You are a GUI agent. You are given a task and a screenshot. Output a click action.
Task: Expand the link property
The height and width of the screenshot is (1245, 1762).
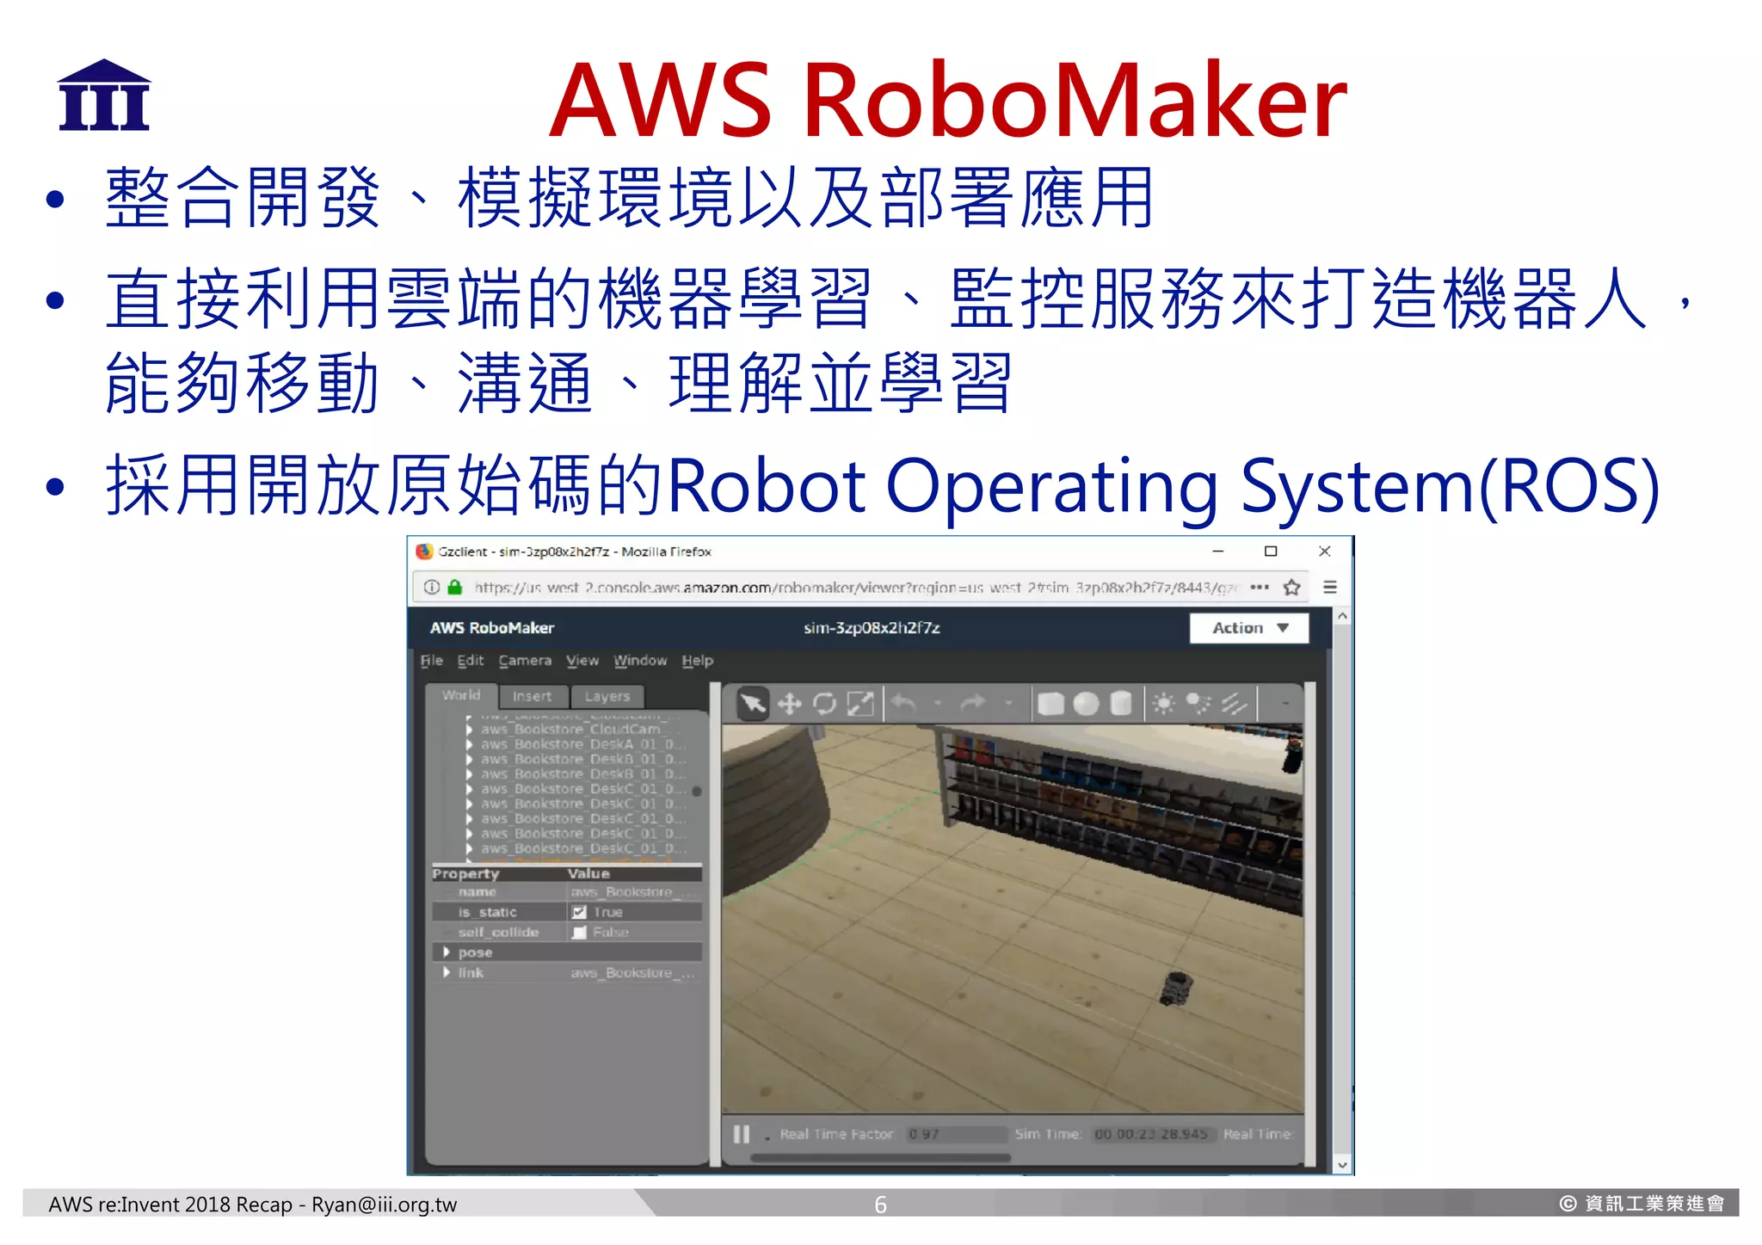(446, 972)
